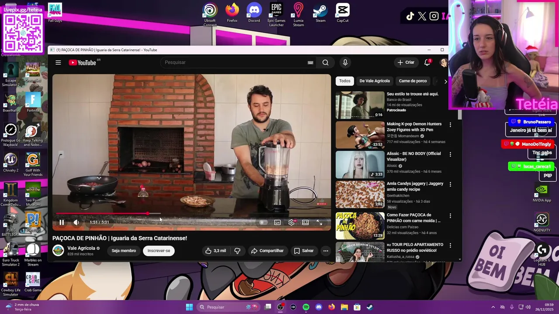Toggle subtitles/closed captions in the player
This screenshot has height=314, width=559.
(277, 222)
